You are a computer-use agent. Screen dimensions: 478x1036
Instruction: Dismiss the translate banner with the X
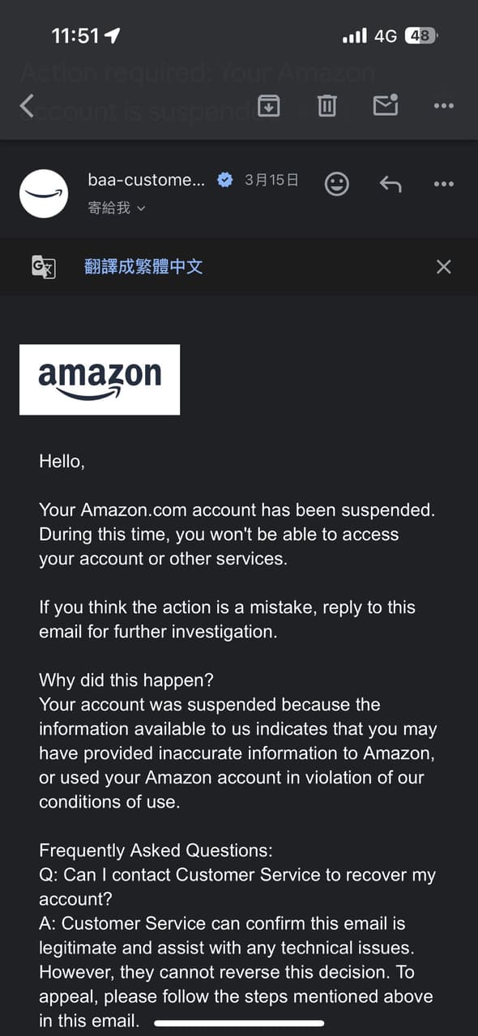click(443, 266)
